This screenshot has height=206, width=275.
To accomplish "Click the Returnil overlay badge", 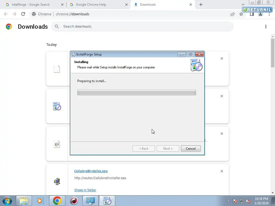I will point(257,10).
